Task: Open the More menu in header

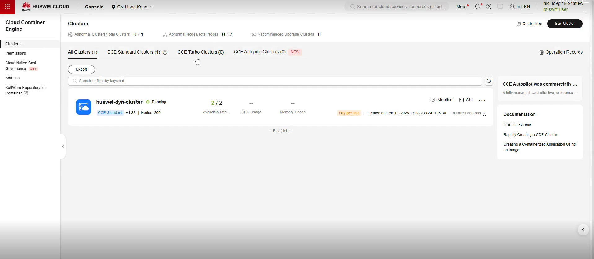Action: (x=462, y=7)
